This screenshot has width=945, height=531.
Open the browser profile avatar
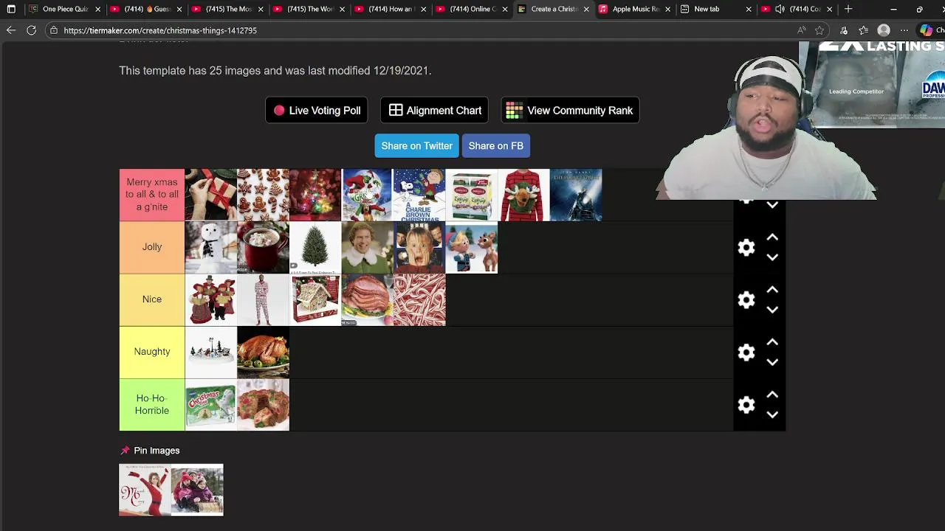(x=884, y=30)
